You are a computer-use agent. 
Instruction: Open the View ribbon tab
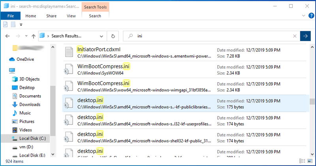point(71,16)
